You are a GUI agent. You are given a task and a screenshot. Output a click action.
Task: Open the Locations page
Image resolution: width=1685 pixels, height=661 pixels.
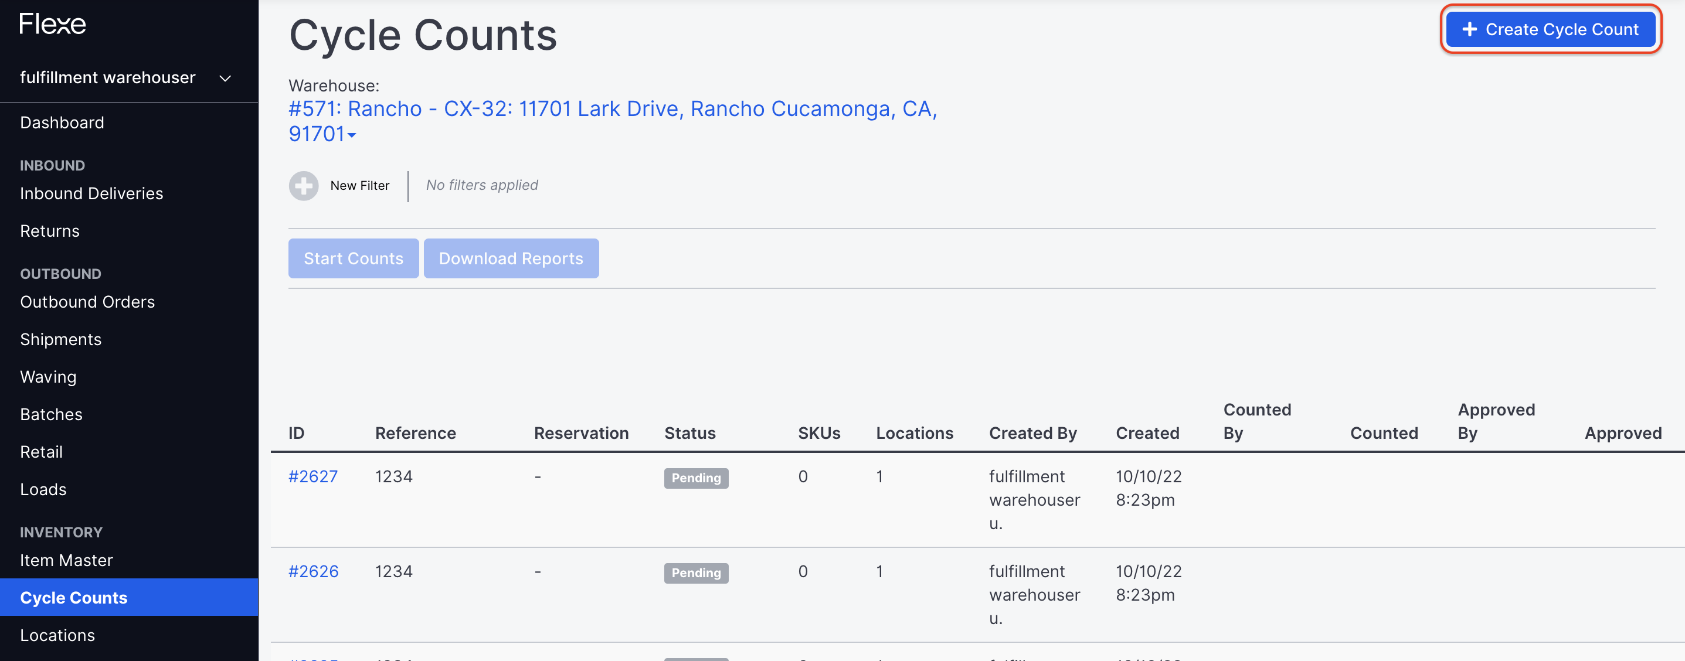coord(57,635)
